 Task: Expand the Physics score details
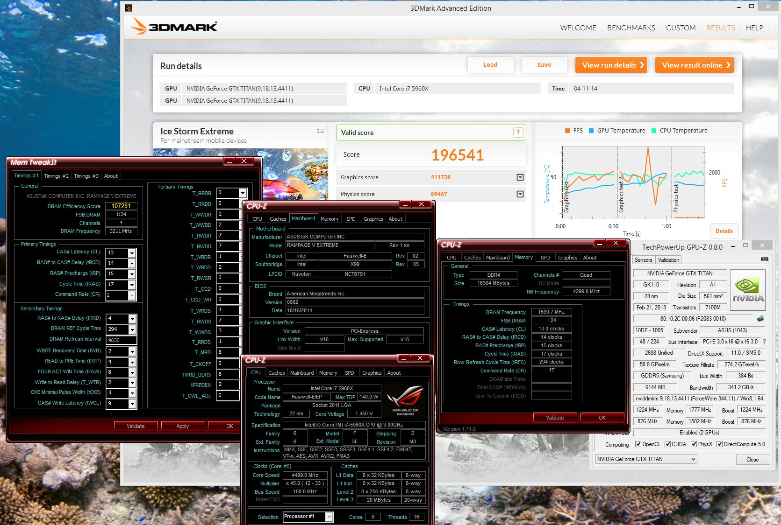click(520, 194)
